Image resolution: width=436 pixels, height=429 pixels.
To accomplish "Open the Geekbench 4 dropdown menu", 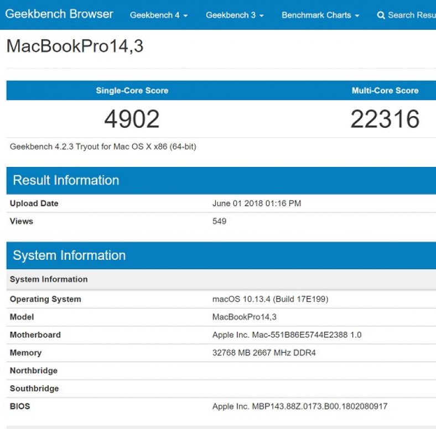I will (159, 15).
